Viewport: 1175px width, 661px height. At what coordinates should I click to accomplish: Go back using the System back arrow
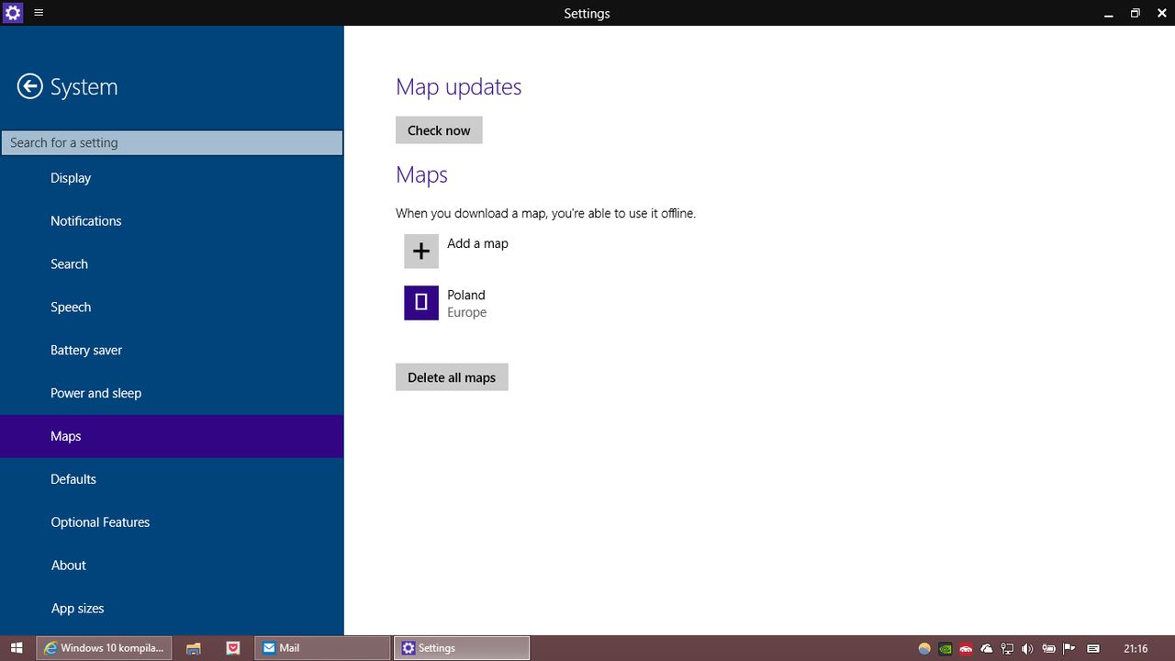click(30, 86)
